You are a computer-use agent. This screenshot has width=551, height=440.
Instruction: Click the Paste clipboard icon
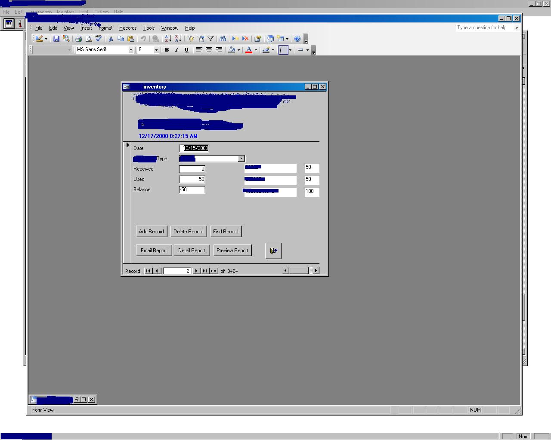[x=131, y=39]
